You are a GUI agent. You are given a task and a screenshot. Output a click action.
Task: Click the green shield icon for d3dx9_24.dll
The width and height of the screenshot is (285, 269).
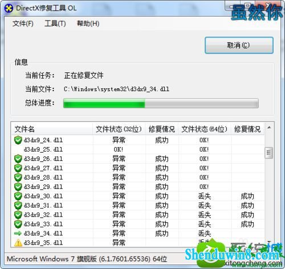click(18, 140)
